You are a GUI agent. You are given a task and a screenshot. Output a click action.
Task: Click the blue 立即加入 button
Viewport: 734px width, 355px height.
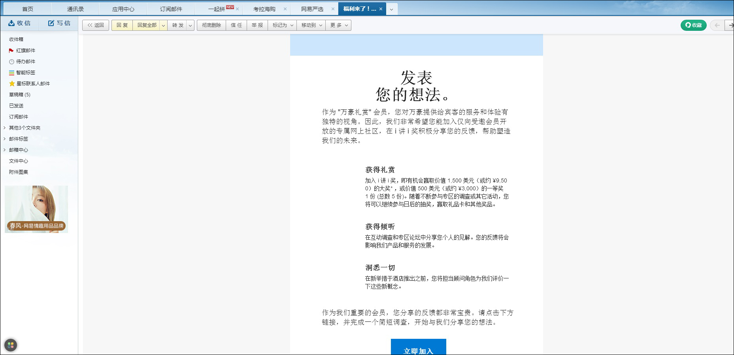point(419,347)
